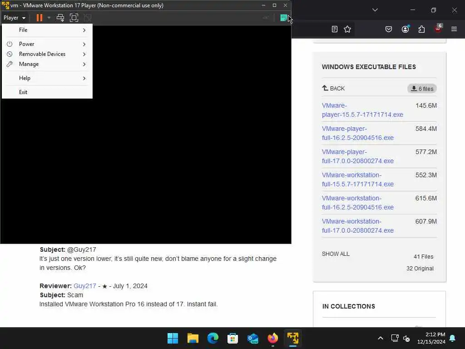465x349 pixels.
Task: Open the green VMware message log icon
Action: point(283,18)
